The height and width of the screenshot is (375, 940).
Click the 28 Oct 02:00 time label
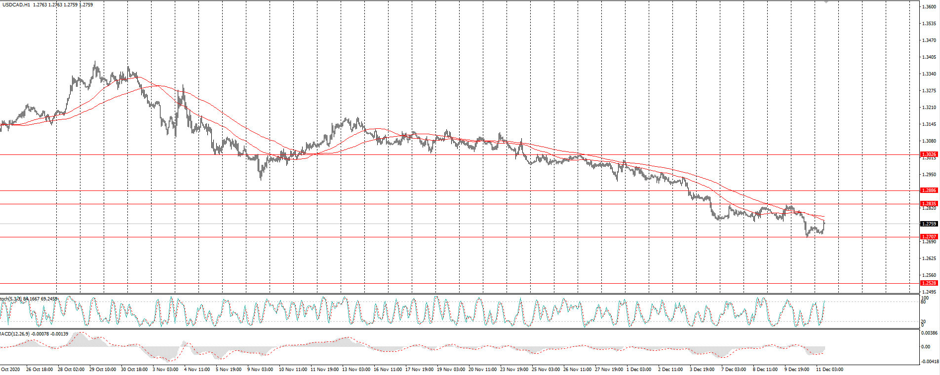(x=71, y=370)
